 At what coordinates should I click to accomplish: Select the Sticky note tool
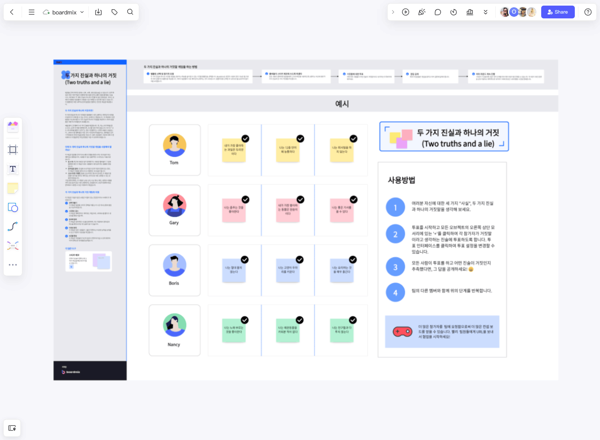(x=13, y=188)
